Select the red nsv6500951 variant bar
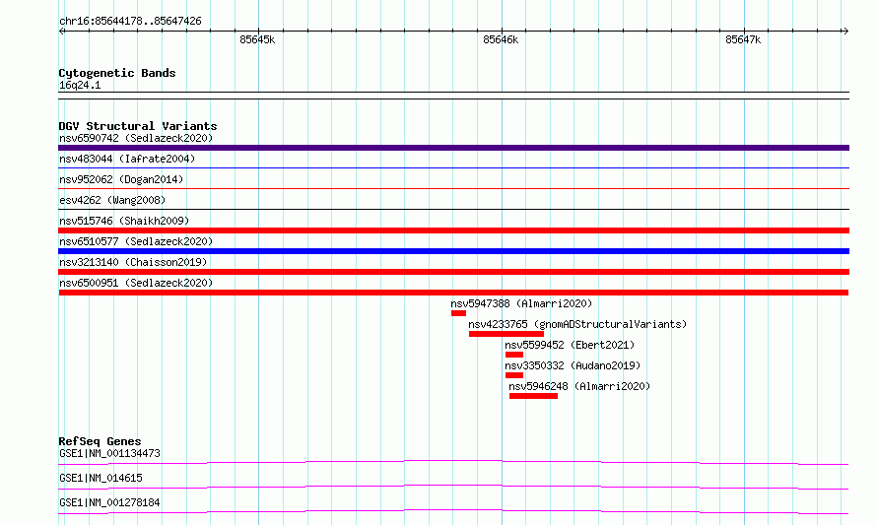This screenshot has height=525, width=877. click(x=453, y=293)
